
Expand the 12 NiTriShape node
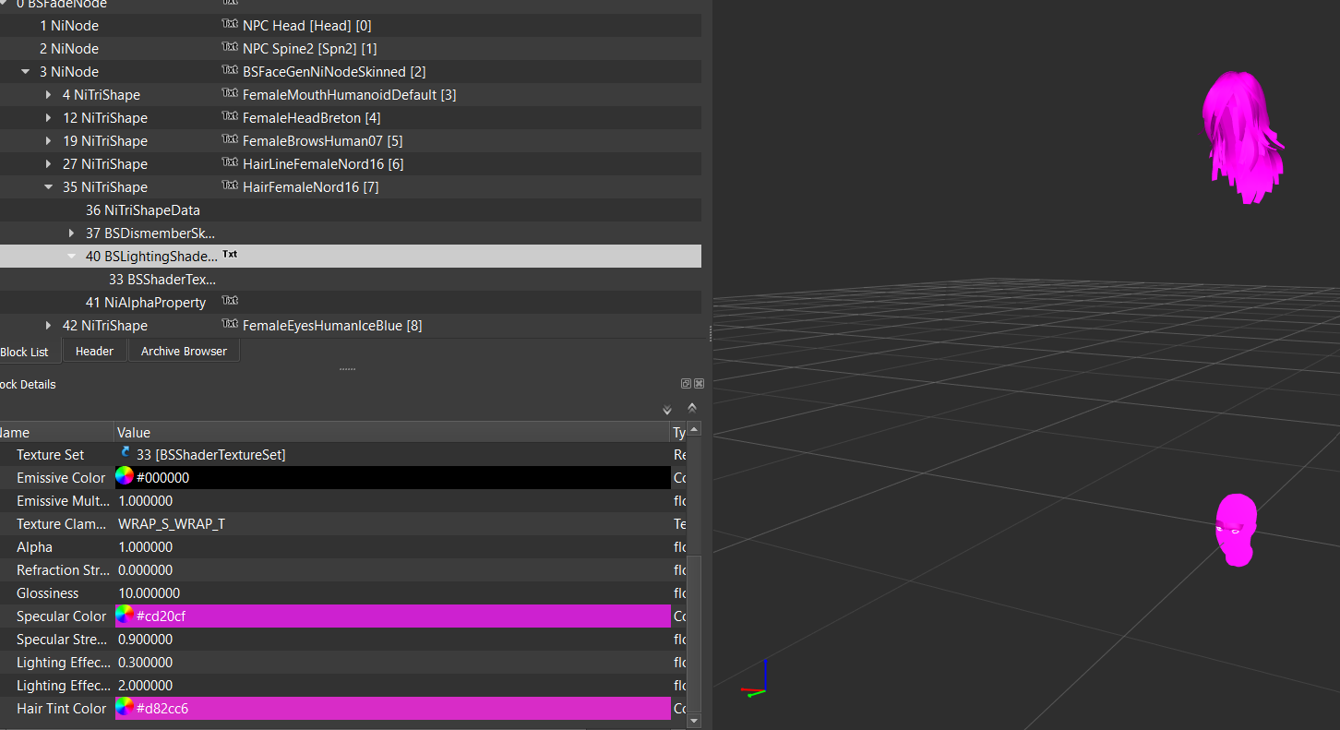pos(49,117)
